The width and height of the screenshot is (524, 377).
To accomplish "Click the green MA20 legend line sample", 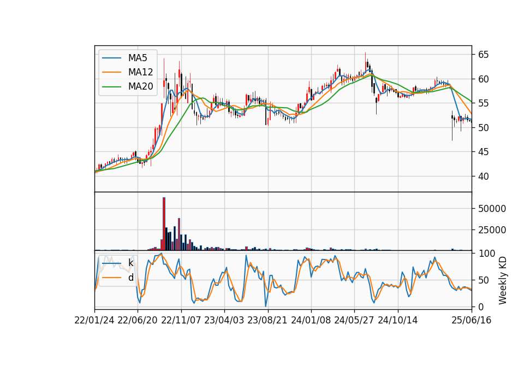I will 111,86.
